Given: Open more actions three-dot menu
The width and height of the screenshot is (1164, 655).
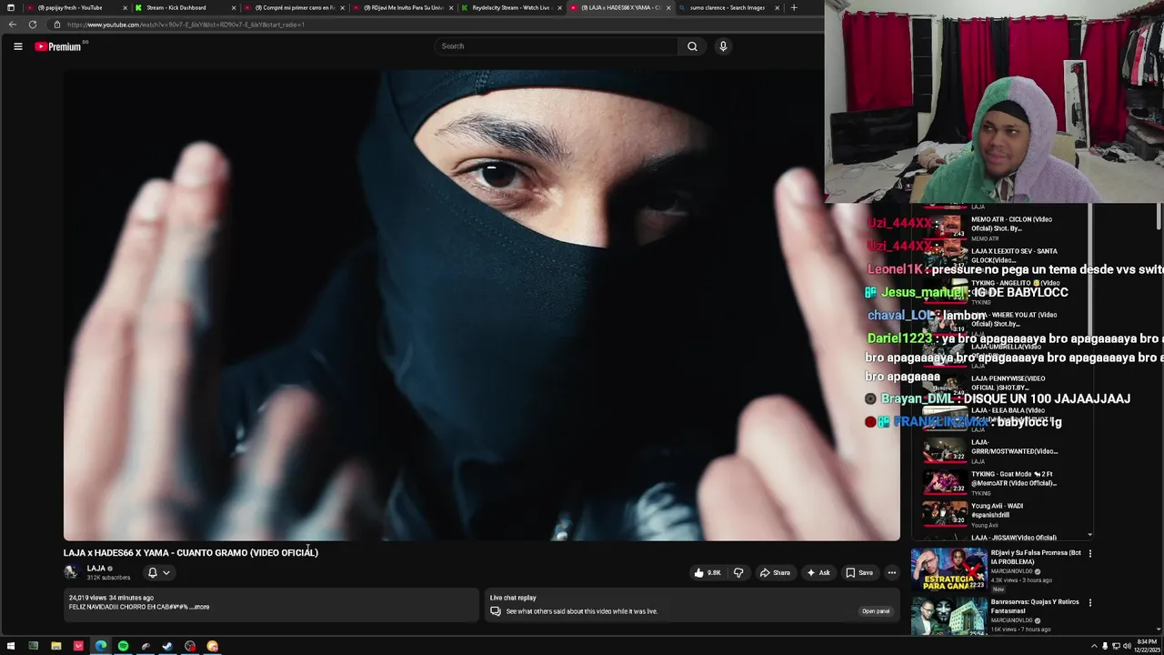Looking at the screenshot, I should click(x=892, y=573).
